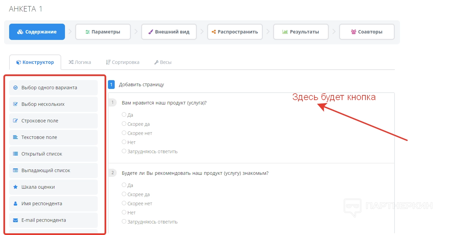Viewport: 450px width, 235px height.
Task: Switch to the Логика tab
Action: coord(80,62)
